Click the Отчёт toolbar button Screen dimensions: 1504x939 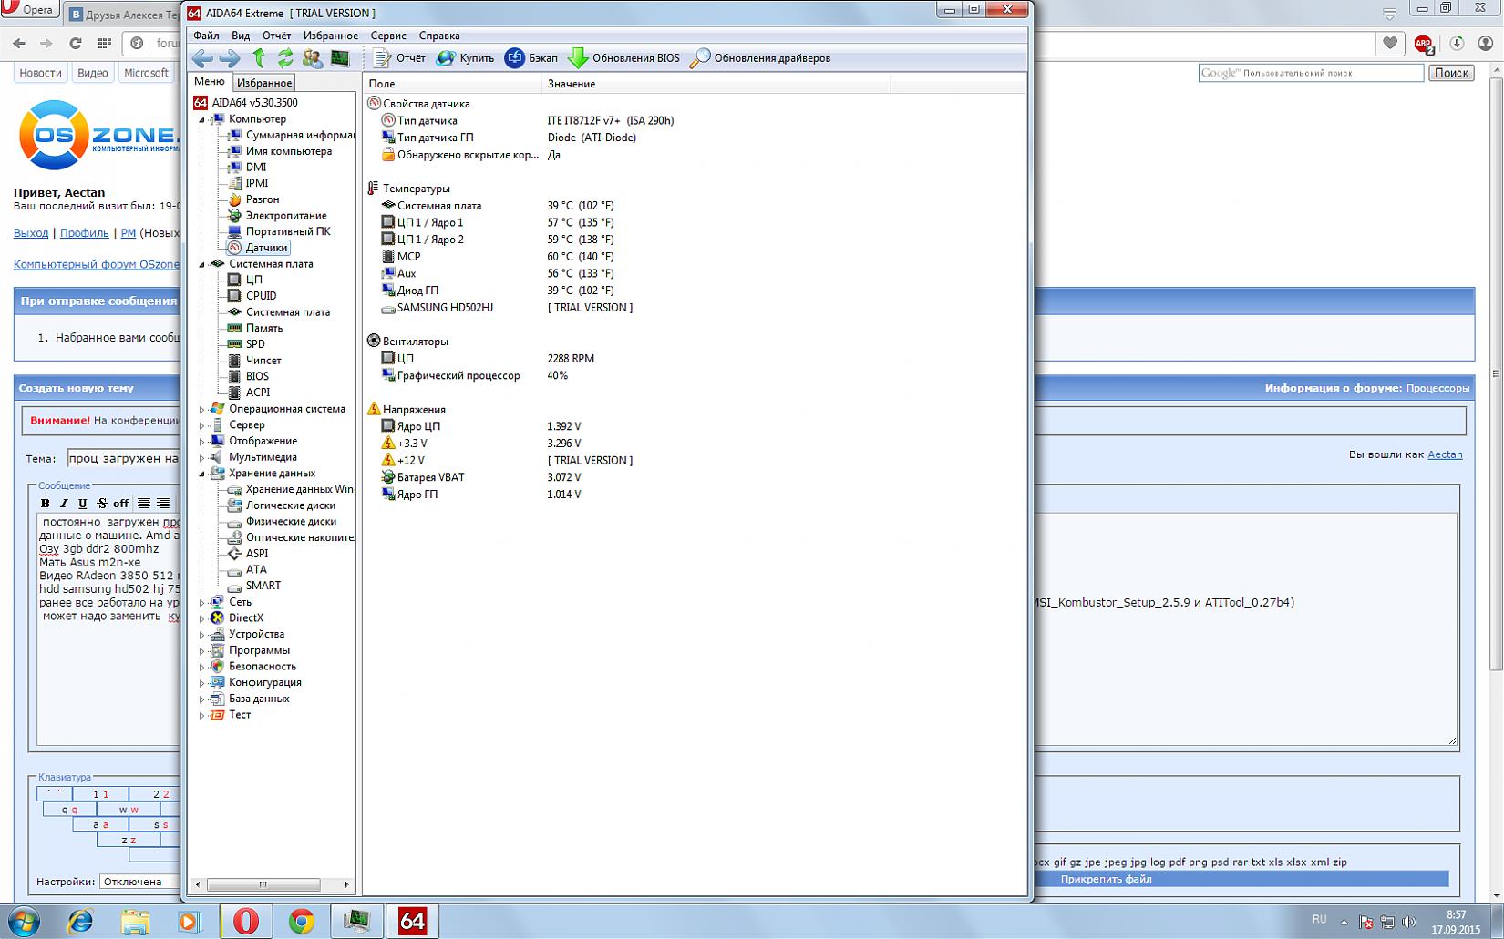click(x=399, y=58)
